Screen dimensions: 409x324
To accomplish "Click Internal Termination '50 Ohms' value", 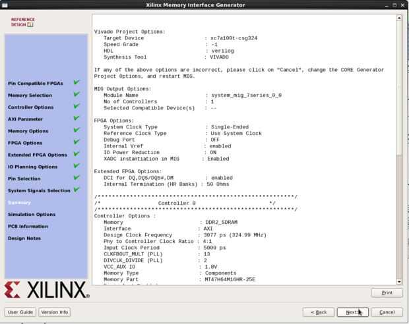I will click(x=218, y=184).
